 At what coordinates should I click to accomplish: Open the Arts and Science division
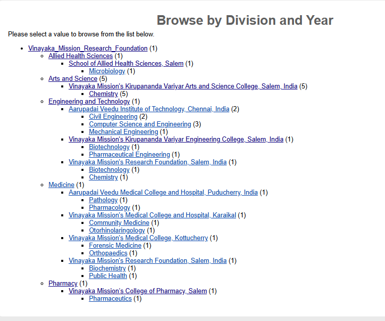pos(73,79)
